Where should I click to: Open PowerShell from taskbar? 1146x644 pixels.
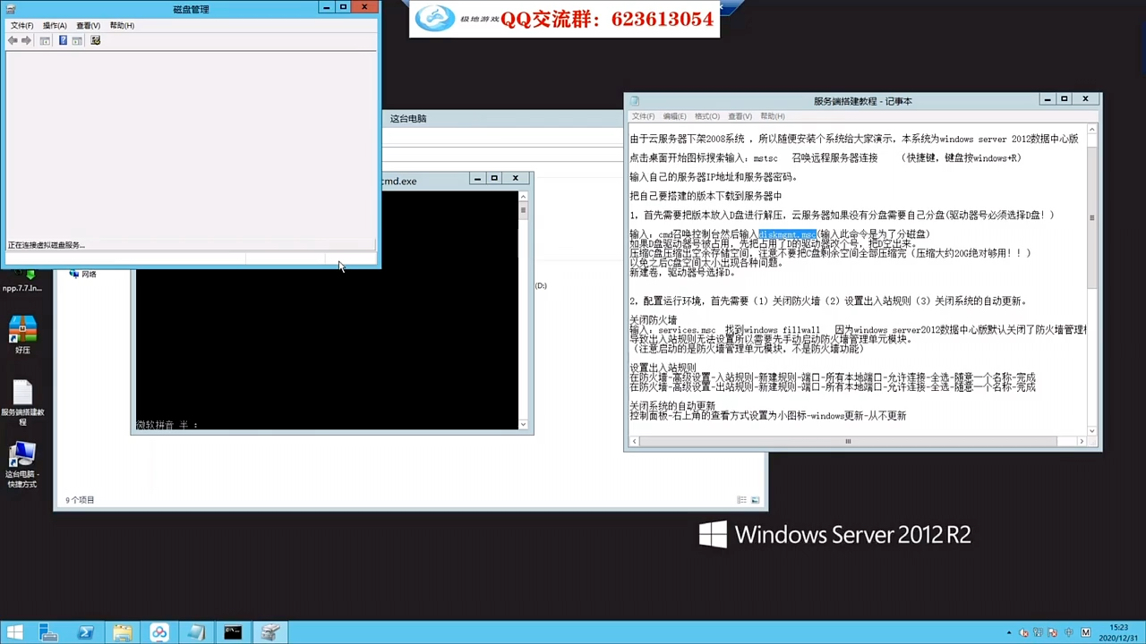85,632
